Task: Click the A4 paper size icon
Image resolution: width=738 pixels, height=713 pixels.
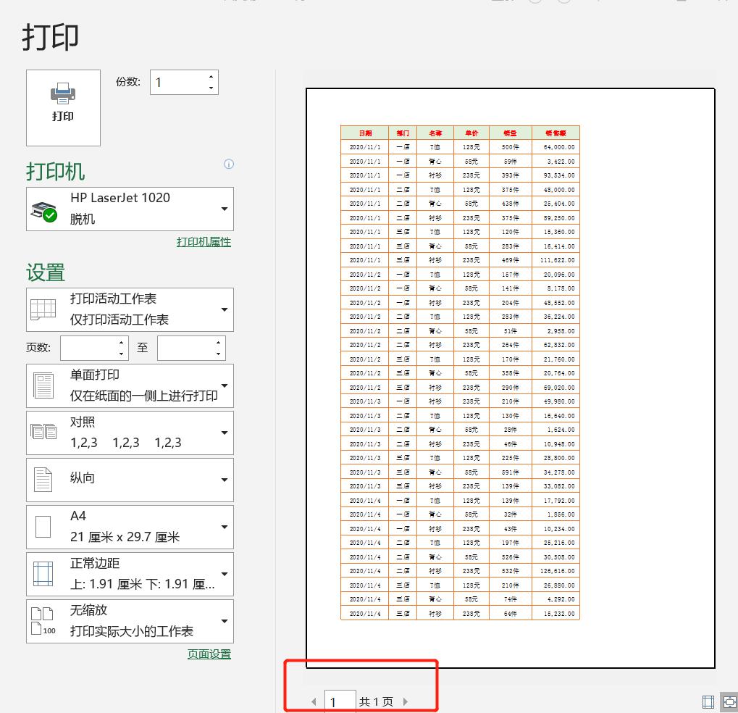Action: pos(43,527)
